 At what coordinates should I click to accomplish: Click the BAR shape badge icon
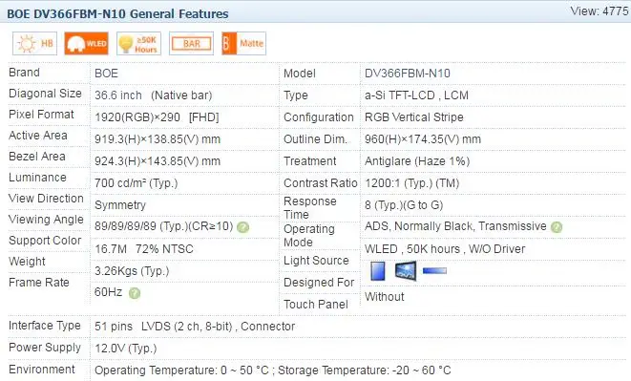coord(191,44)
